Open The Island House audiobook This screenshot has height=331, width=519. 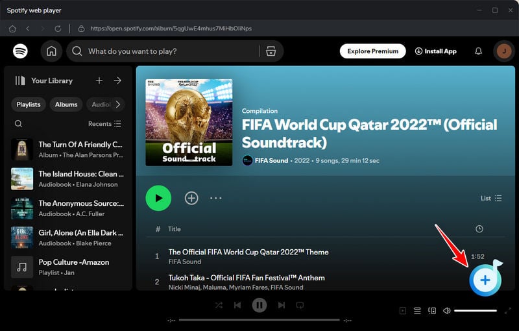(x=68, y=178)
